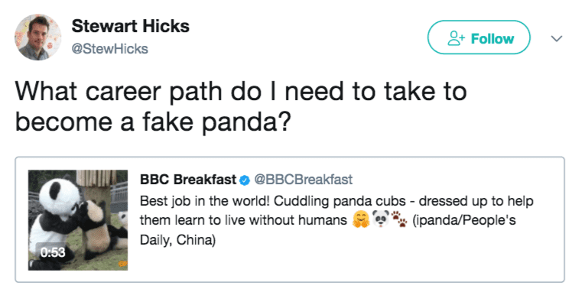Screen dimensions: 585x295
Task: Click the fake panda tweet text
Action: (241, 106)
